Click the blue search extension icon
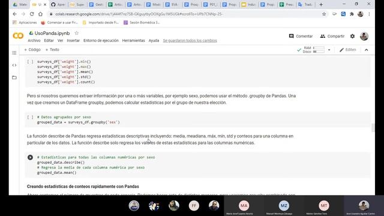This screenshot has height=216, width=384. click(x=343, y=14)
